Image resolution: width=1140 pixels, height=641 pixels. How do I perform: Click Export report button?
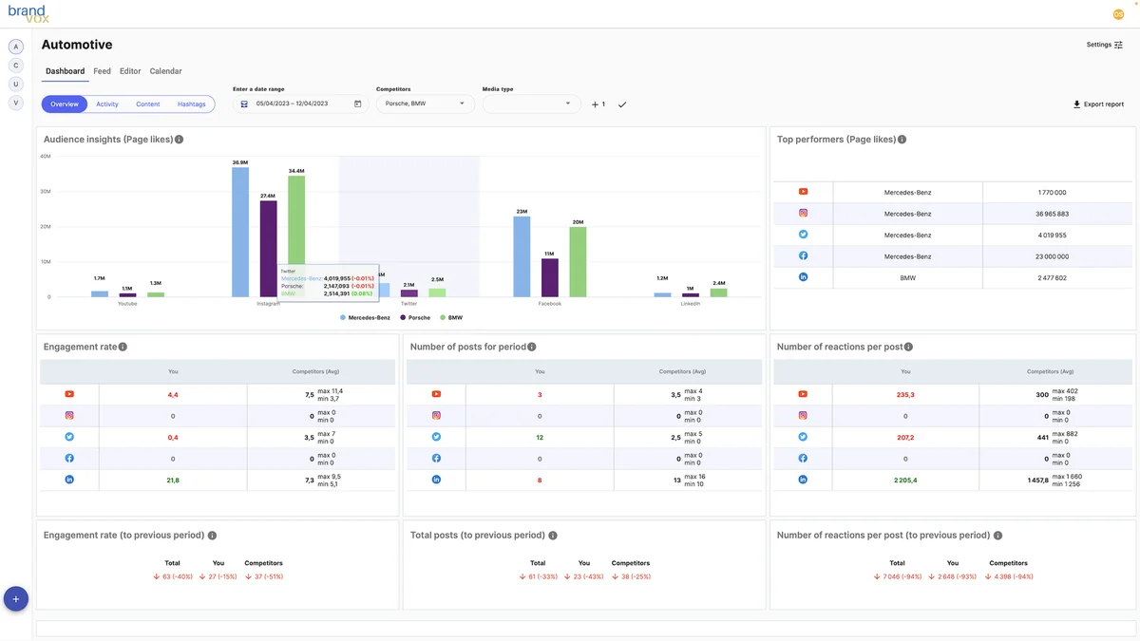(x=1098, y=104)
